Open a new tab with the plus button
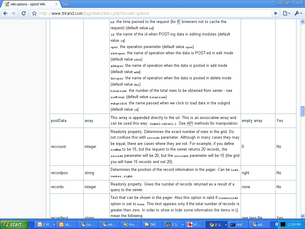This screenshot has height=229, width=305. click(65, 4)
